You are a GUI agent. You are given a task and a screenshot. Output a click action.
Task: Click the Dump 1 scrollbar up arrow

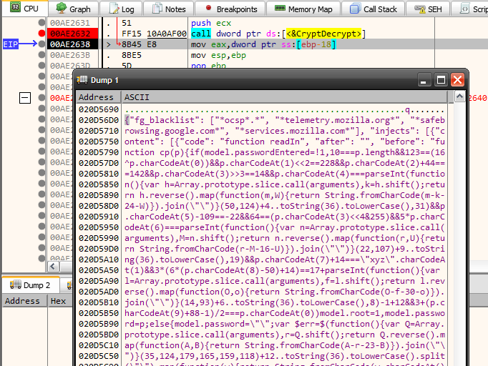459,97
